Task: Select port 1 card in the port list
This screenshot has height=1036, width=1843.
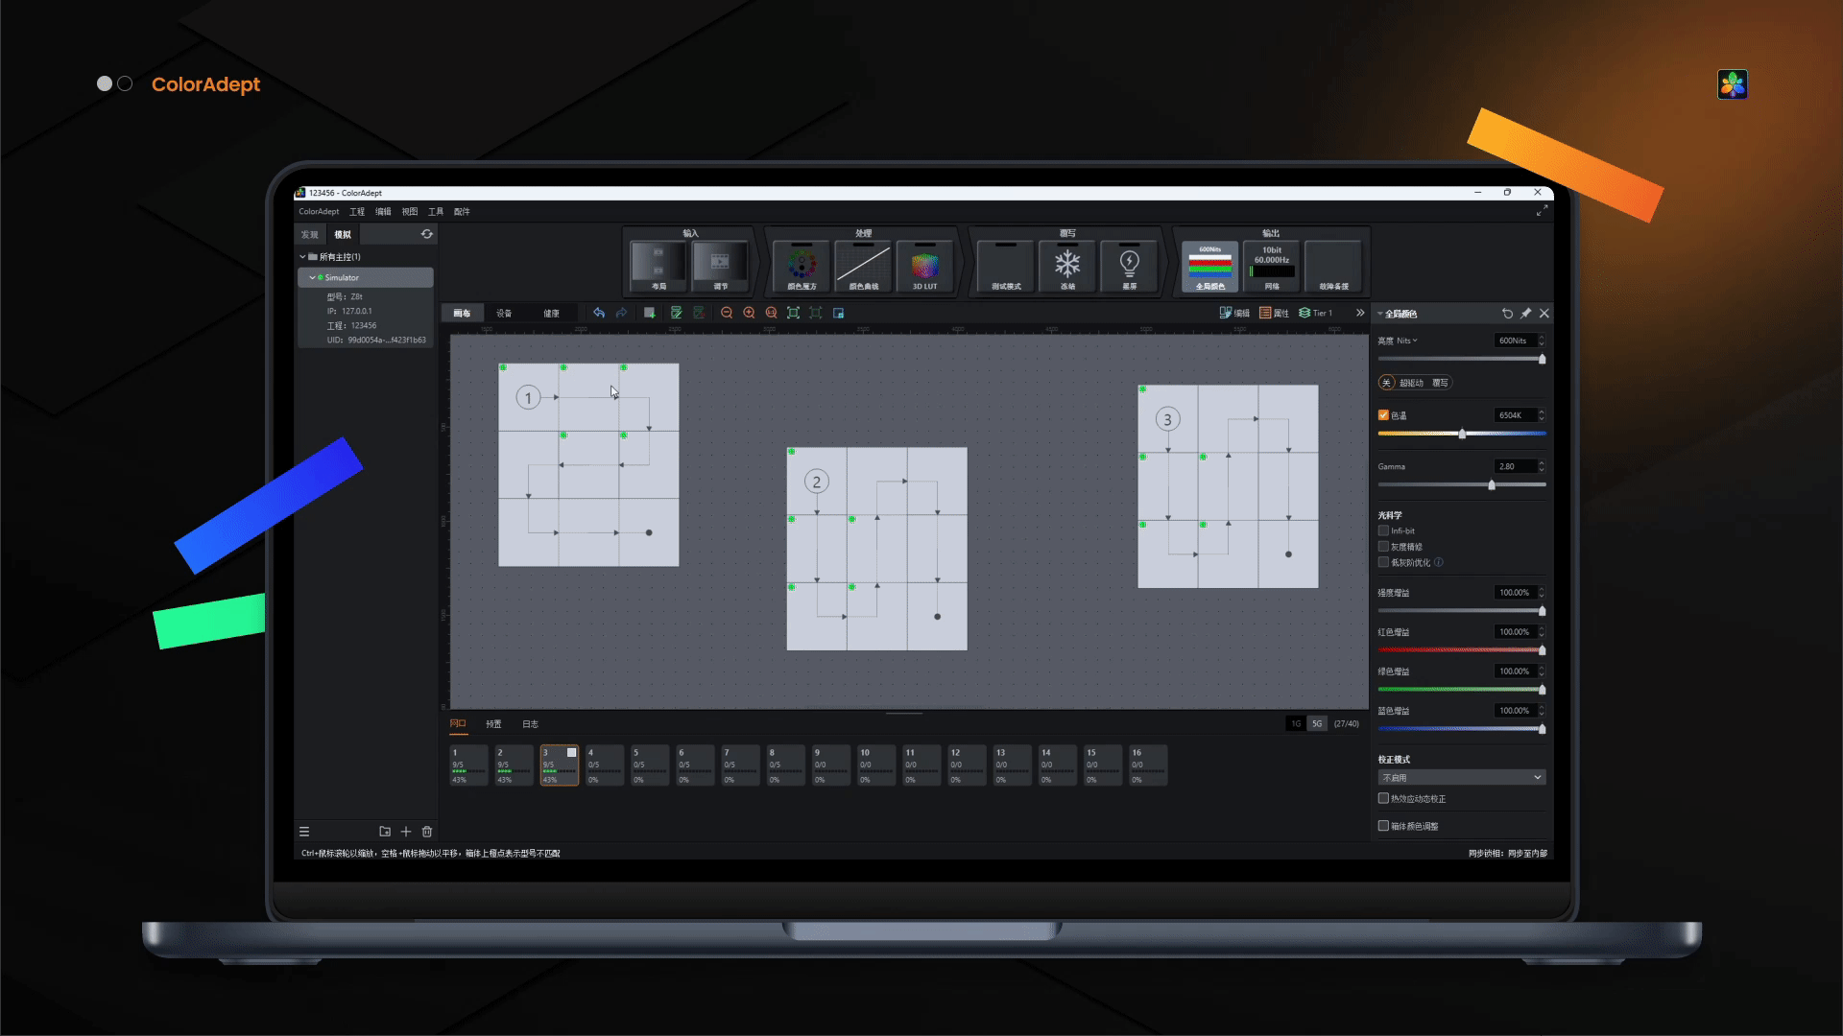Action: tap(468, 765)
